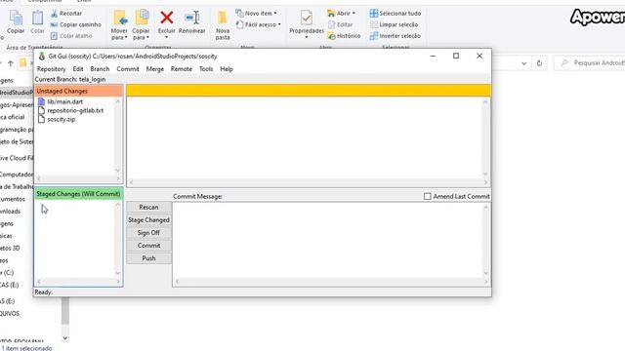
Task: Click the Current Branch: tela_login label
Action: pos(70,79)
